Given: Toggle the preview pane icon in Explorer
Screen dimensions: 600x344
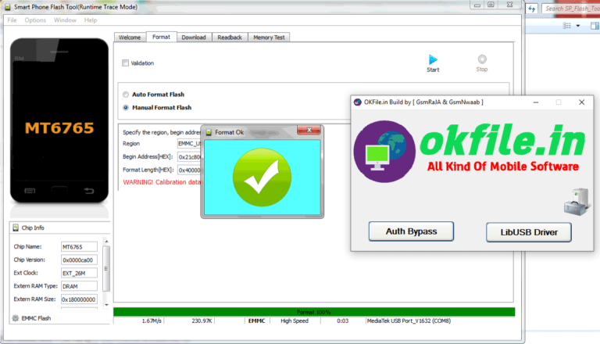Looking at the screenshot, I should 595,26.
